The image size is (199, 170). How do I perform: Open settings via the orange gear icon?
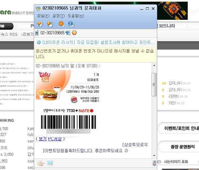[x=61, y=24]
